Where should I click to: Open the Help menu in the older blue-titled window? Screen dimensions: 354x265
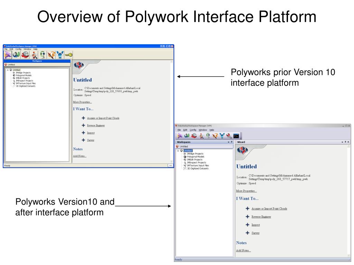(x=36, y=49)
